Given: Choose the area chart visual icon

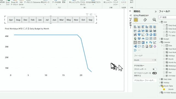Looking at the screenshot, I should click(139, 31).
